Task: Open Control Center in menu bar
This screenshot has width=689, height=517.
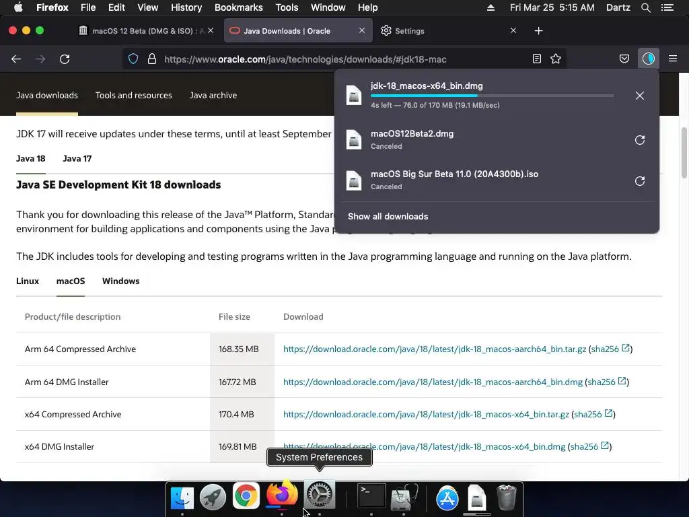Action: click(667, 7)
